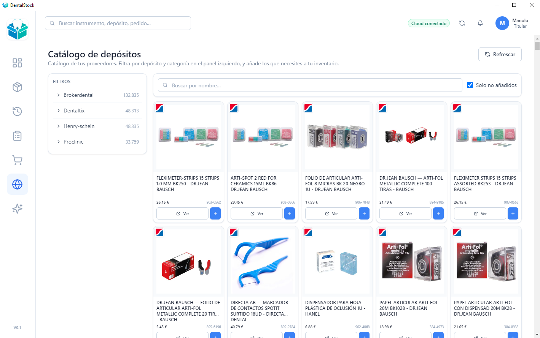Select the globe catalog icon in the sidebar
The width and height of the screenshot is (540, 338).
pos(18,184)
